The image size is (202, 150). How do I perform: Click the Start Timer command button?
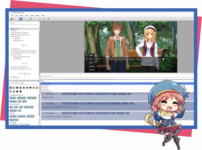point(13,116)
